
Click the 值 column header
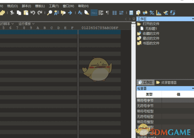pos(178,94)
